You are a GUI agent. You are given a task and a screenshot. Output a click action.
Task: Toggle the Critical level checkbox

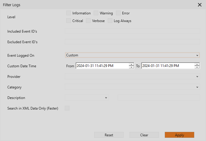point(69,21)
